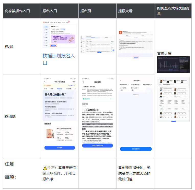Click the 需创建直播计划 note text
The height and width of the screenshot is (190, 195).
point(134,173)
